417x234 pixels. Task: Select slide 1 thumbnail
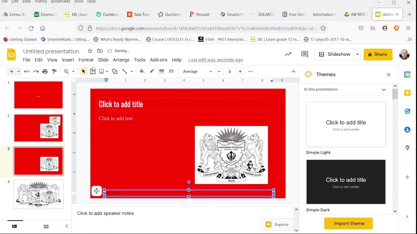(38, 95)
